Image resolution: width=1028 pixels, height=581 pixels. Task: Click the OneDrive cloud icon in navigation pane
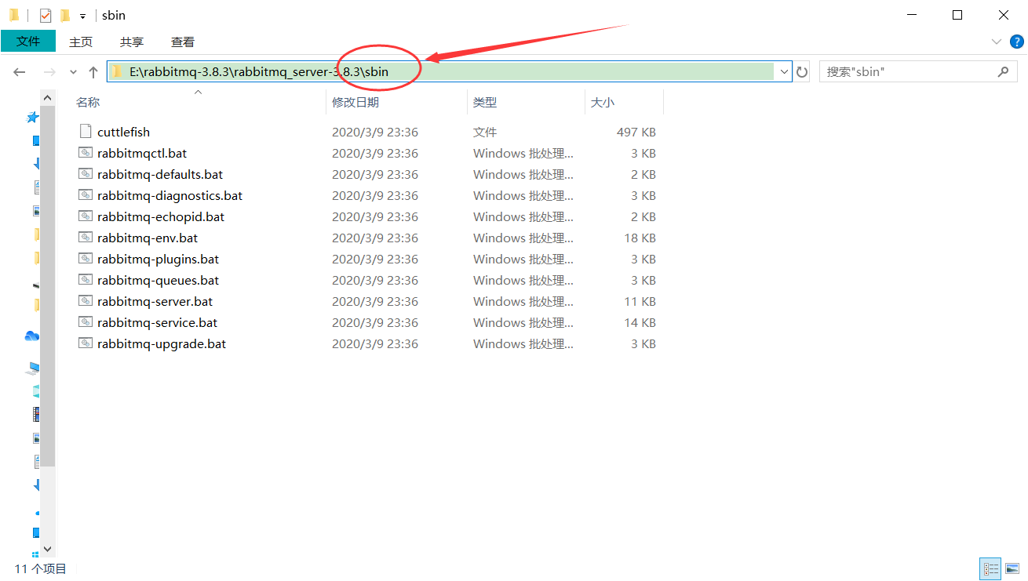32,336
